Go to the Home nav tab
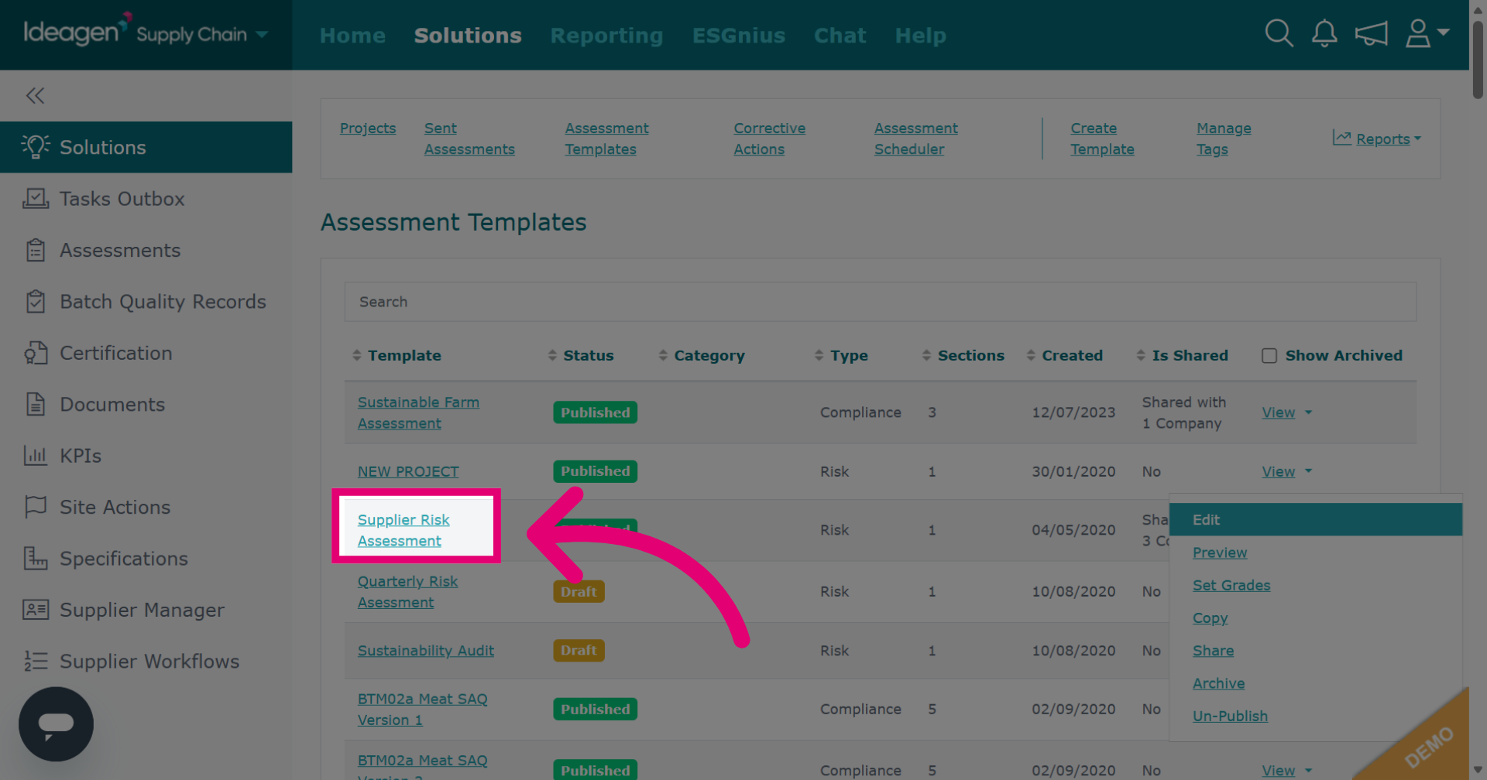The height and width of the screenshot is (780, 1487). [352, 36]
